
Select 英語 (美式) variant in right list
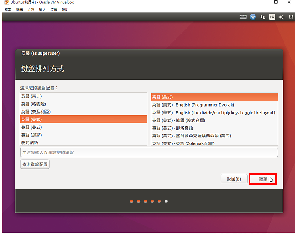[x=215, y=97]
